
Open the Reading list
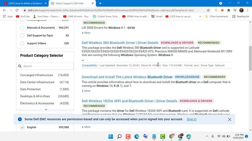(x=241, y=16)
